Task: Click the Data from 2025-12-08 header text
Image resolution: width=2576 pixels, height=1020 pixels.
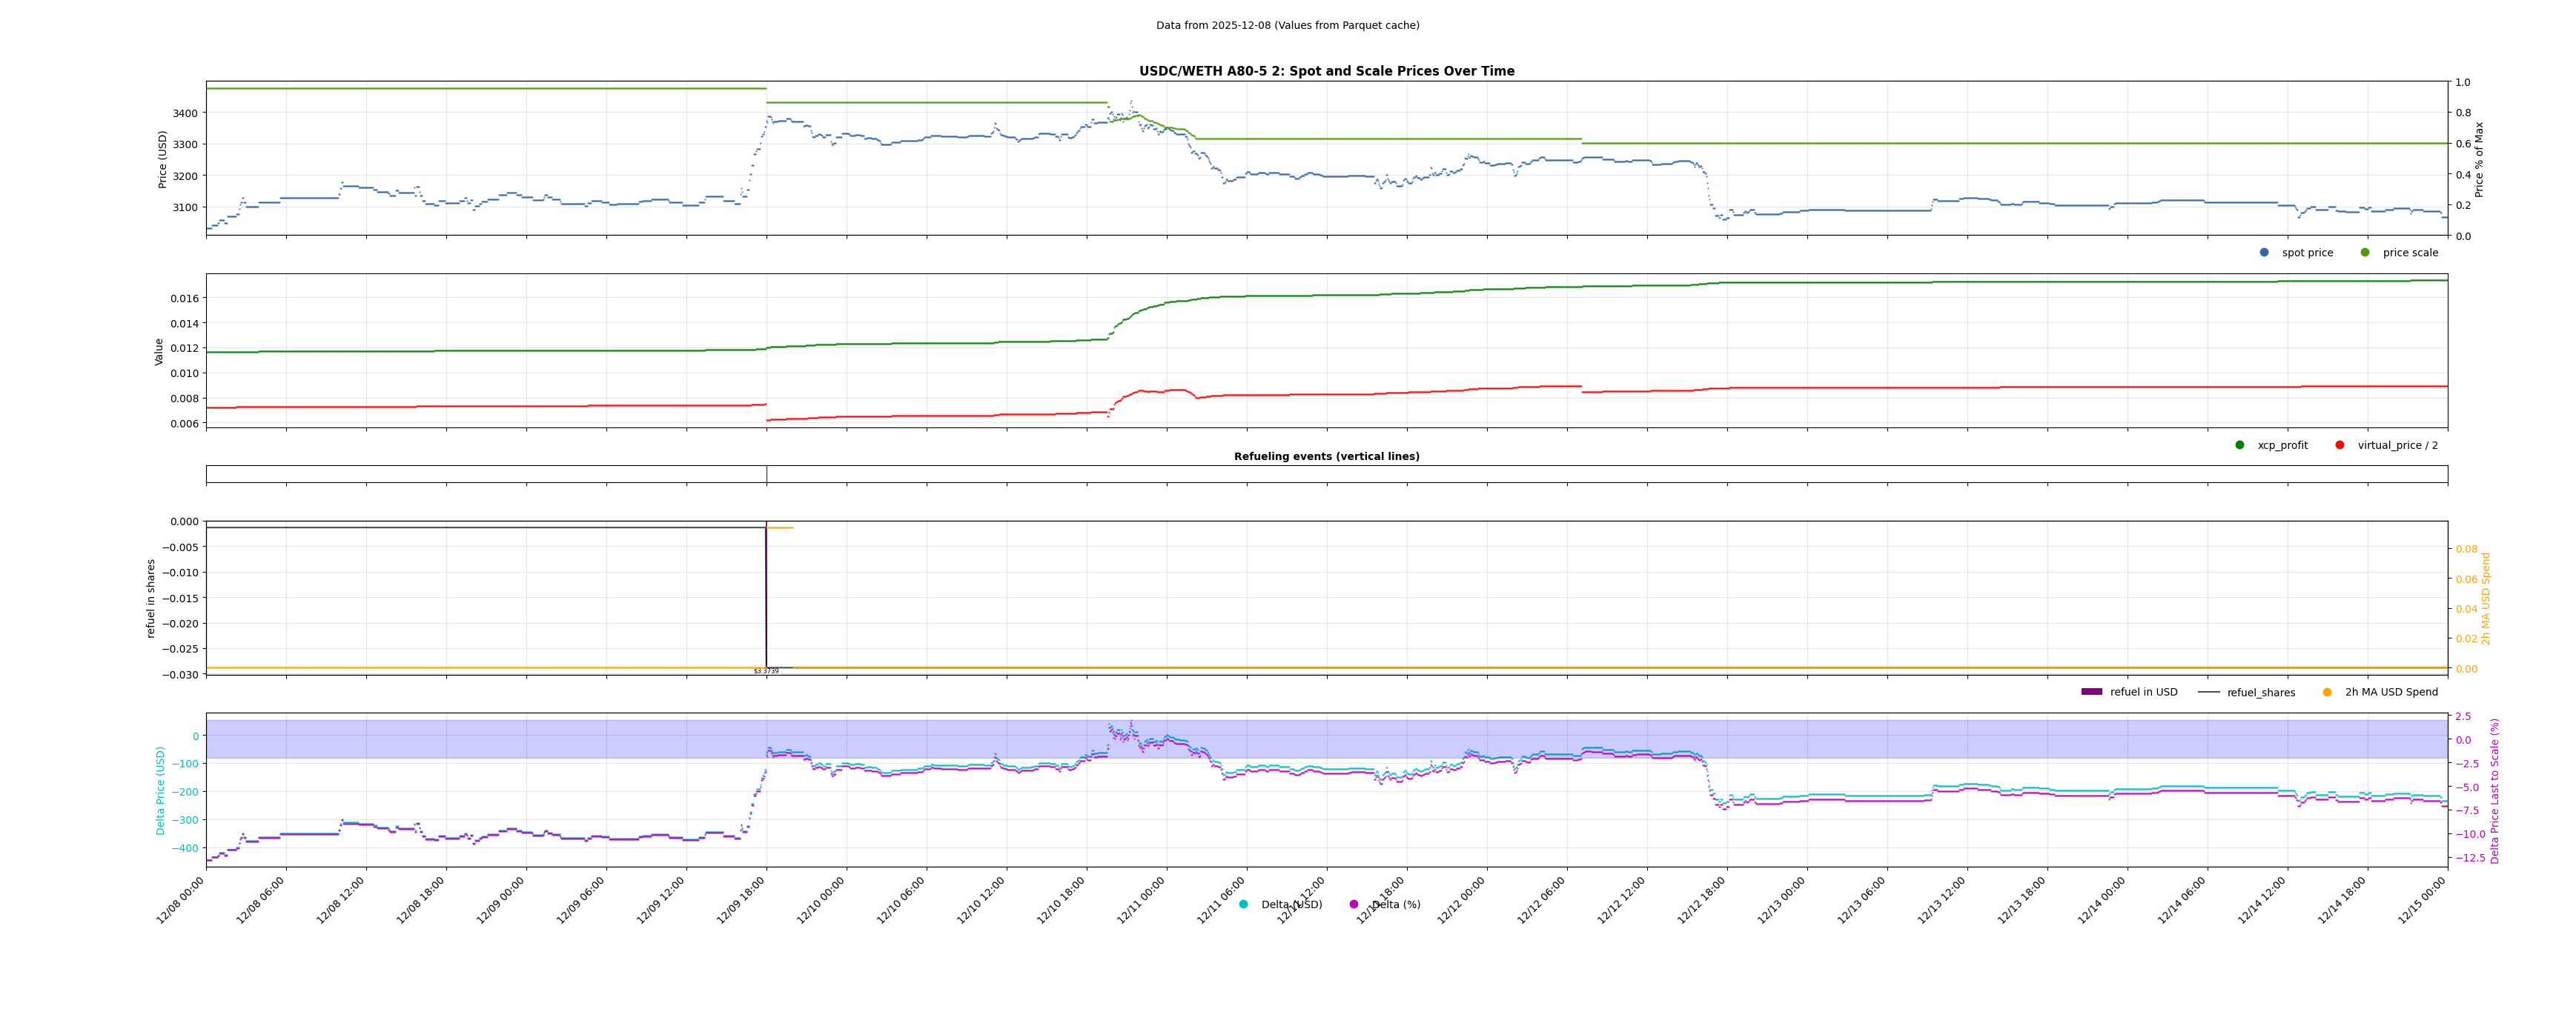Action: (1287, 25)
